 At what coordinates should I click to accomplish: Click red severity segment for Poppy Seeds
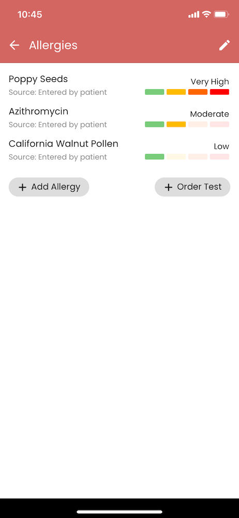click(219, 92)
